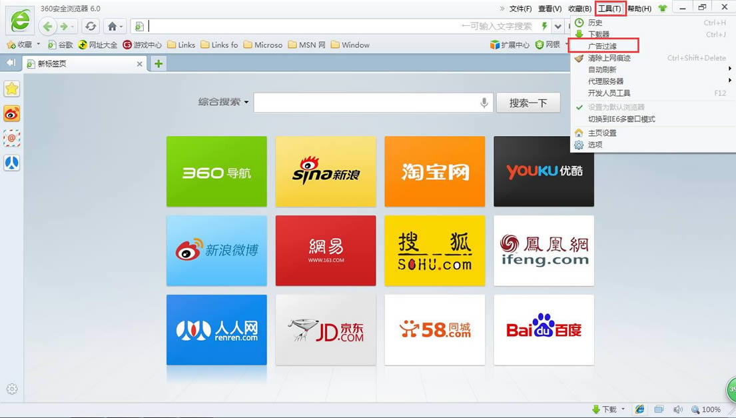This screenshot has width=736, height=418.
Task: Open the sina 新浪 tile
Action: coord(326,171)
